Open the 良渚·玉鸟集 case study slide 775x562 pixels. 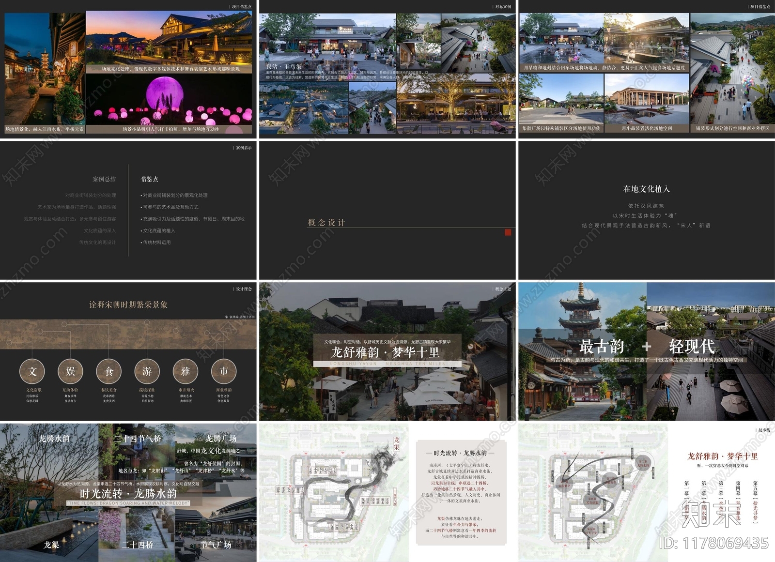[387, 69]
